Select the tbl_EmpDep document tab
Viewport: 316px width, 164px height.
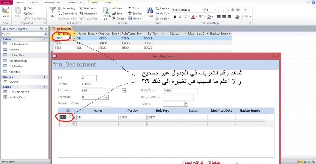61,29
